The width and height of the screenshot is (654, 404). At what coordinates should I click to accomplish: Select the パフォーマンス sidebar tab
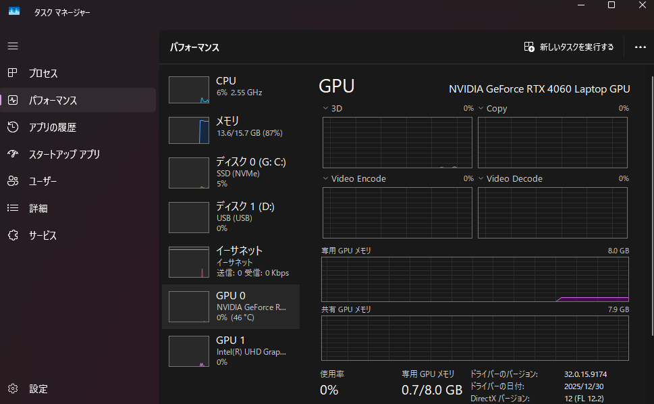pos(78,100)
